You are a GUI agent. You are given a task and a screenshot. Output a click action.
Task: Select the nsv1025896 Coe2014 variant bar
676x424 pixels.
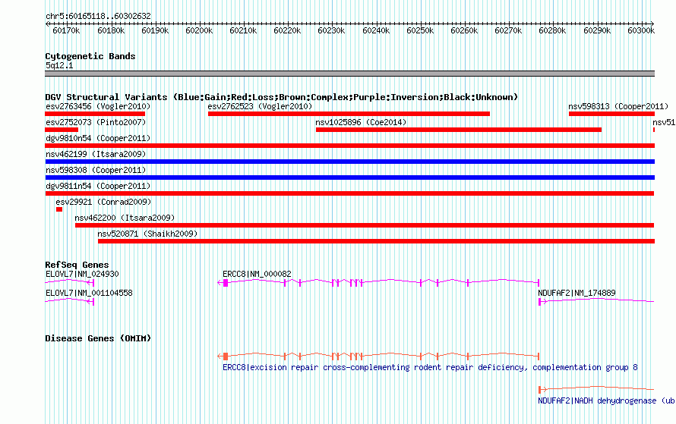point(458,130)
